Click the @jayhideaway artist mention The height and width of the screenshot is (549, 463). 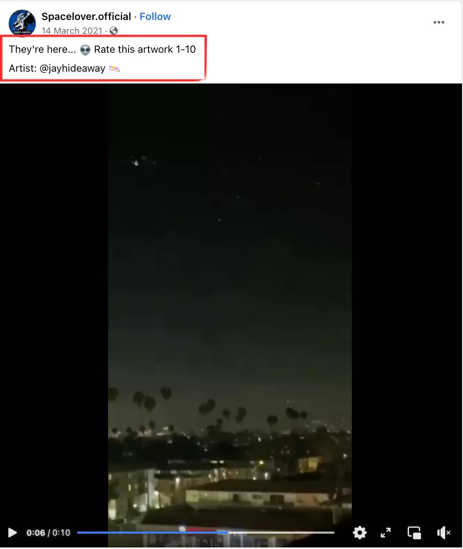[72, 68]
